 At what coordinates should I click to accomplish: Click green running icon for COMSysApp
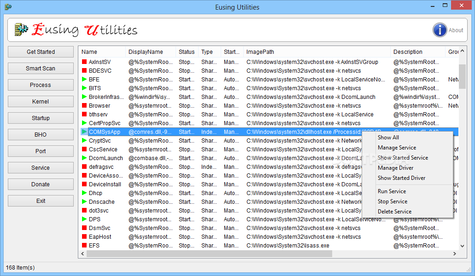(84, 132)
